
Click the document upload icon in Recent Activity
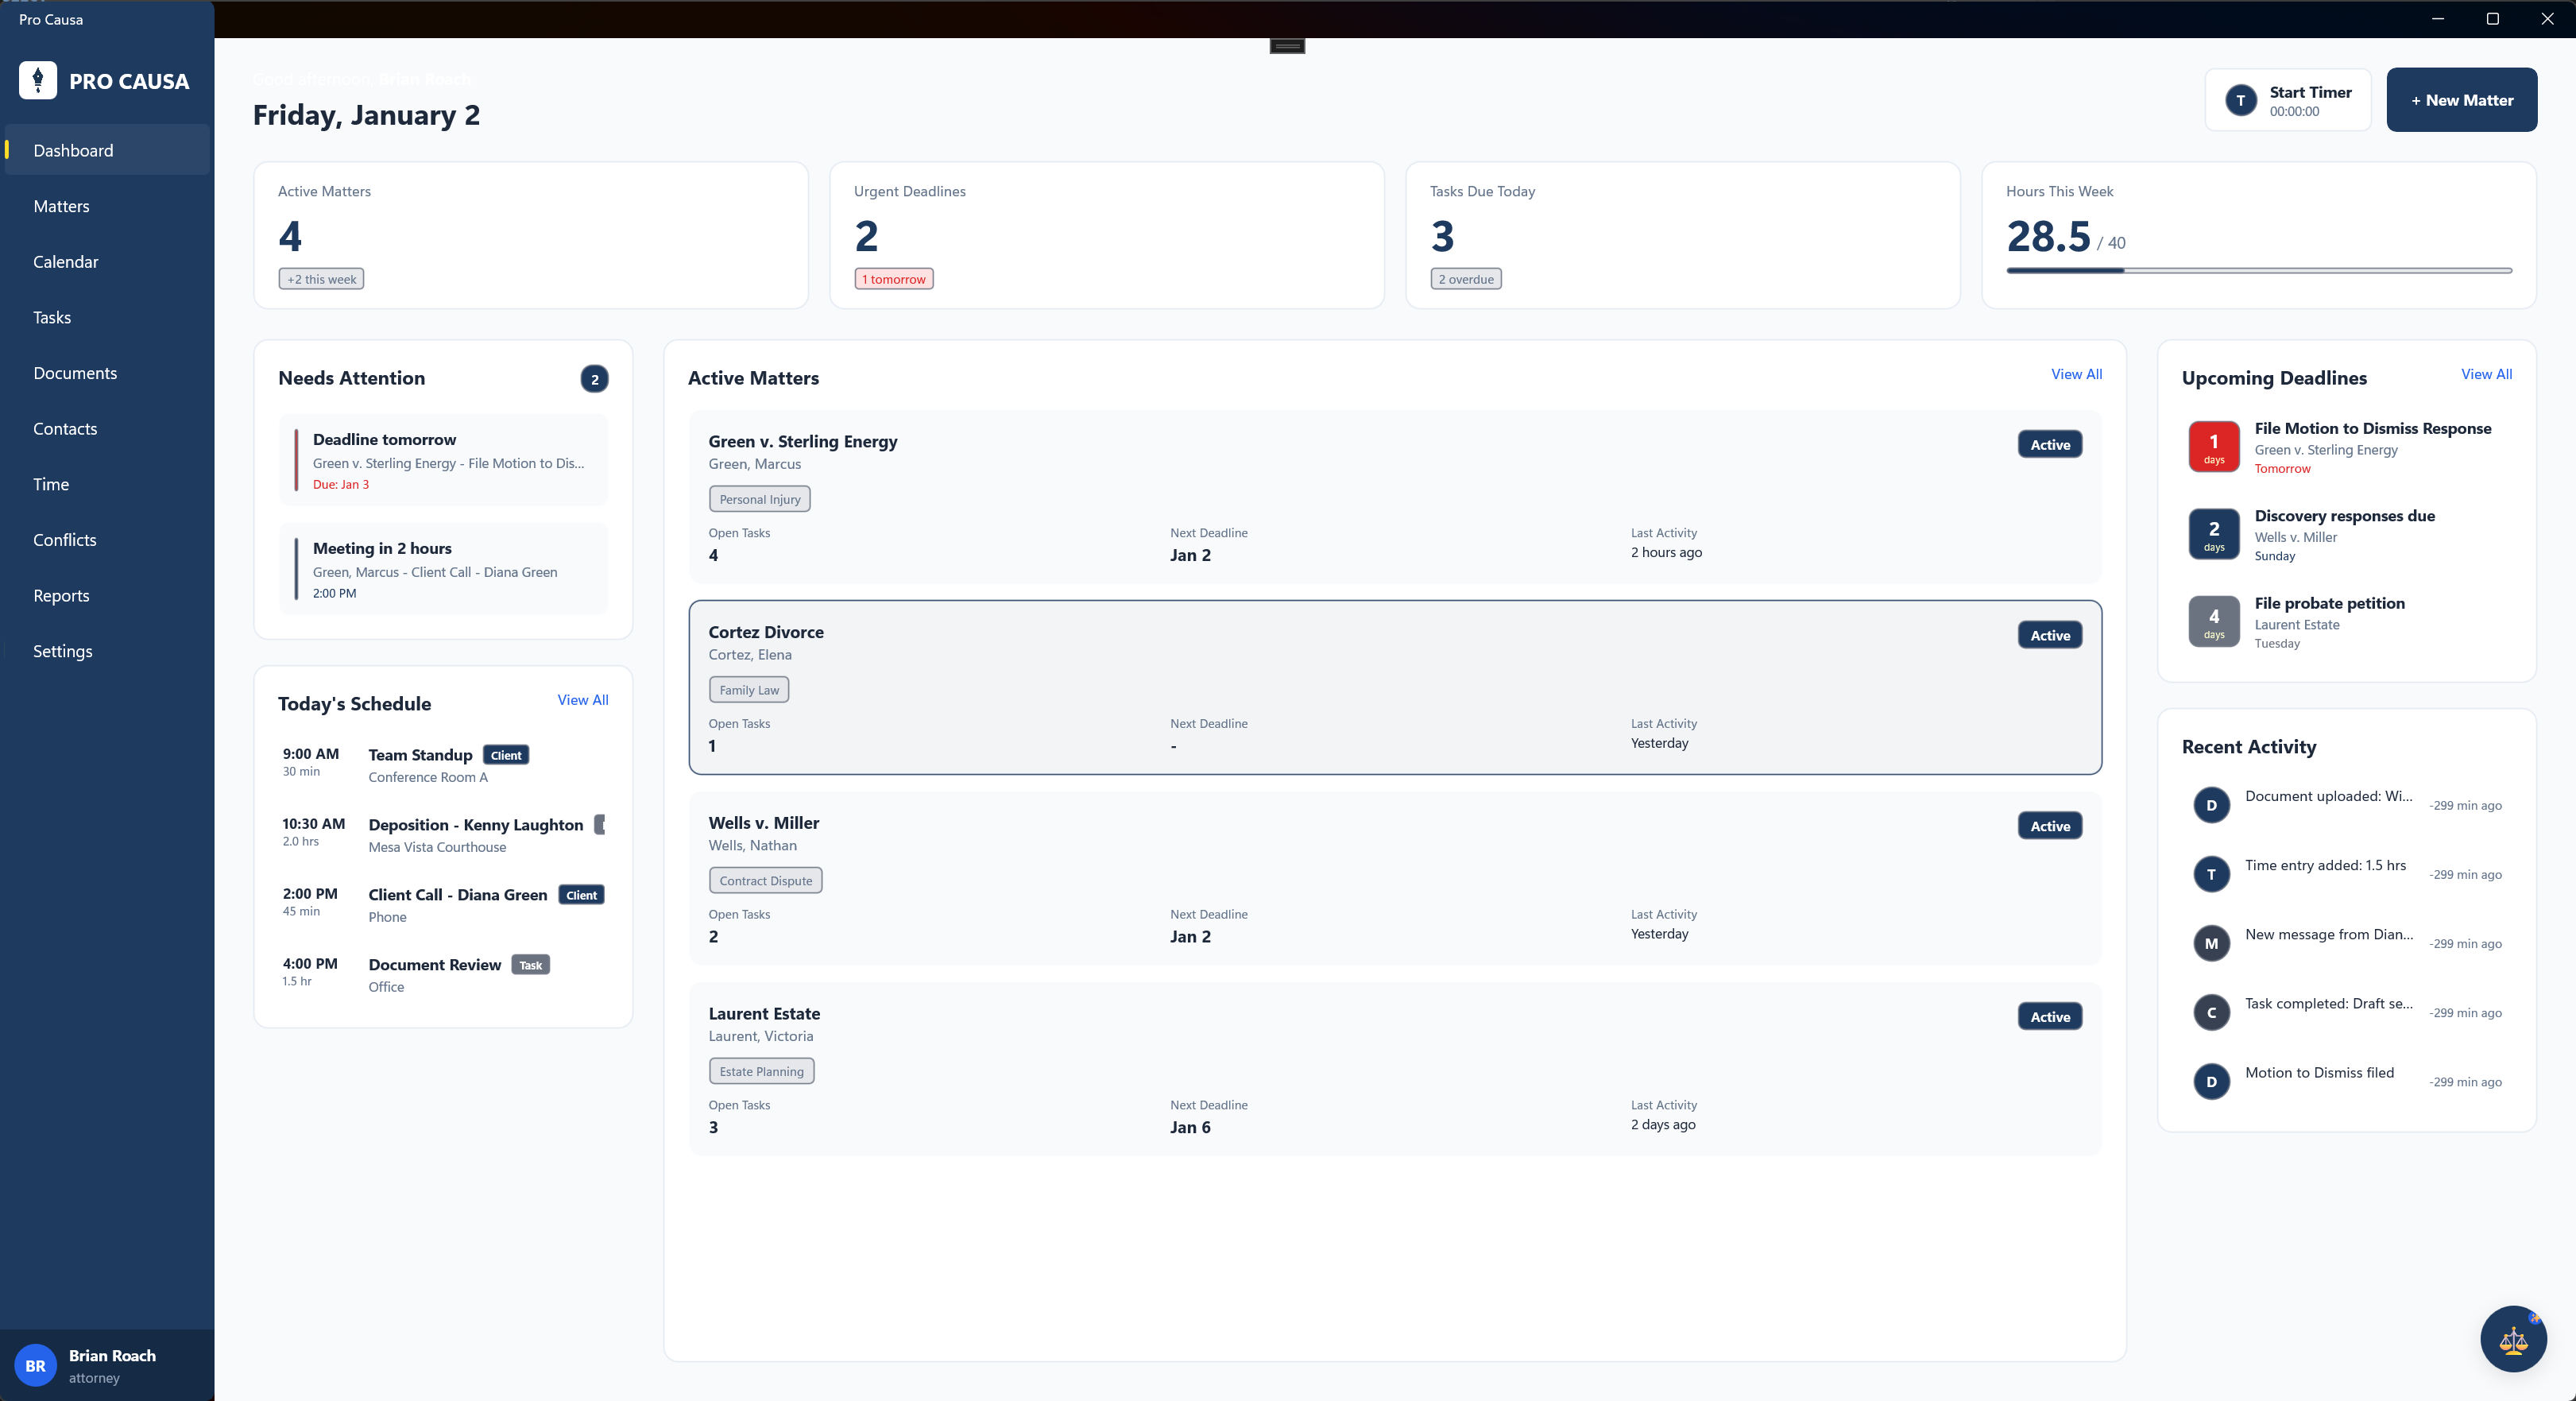[x=2212, y=805]
